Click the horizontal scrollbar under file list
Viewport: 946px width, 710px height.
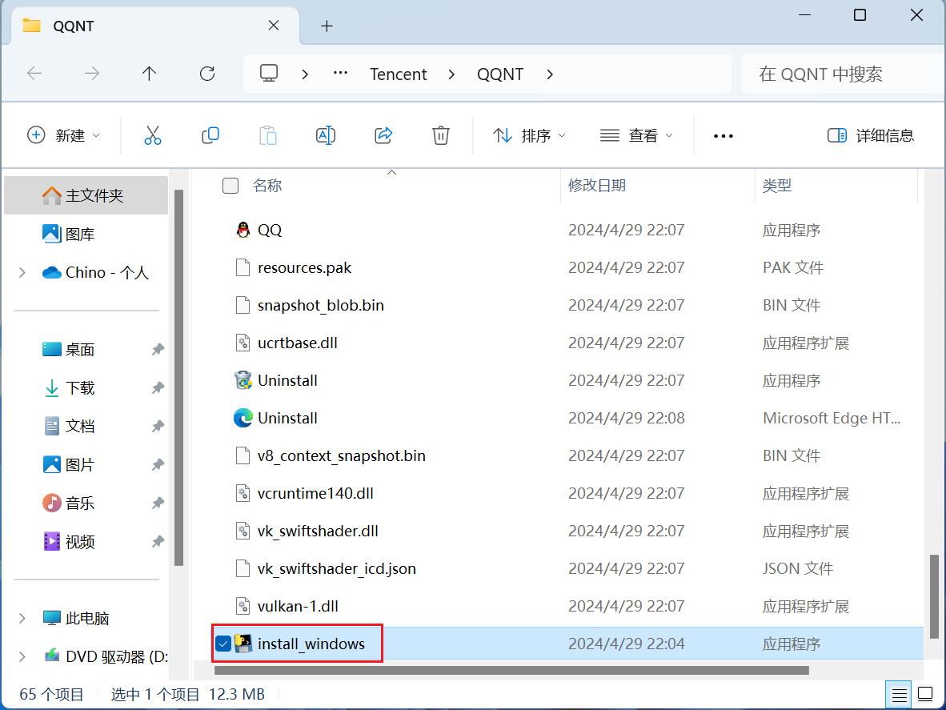(x=511, y=670)
